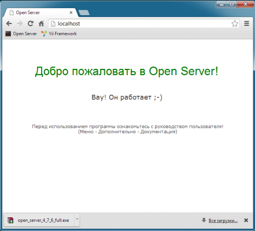The height and width of the screenshot is (231, 255).
Task: Bookmark this page with the star
Action: point(235,24)
